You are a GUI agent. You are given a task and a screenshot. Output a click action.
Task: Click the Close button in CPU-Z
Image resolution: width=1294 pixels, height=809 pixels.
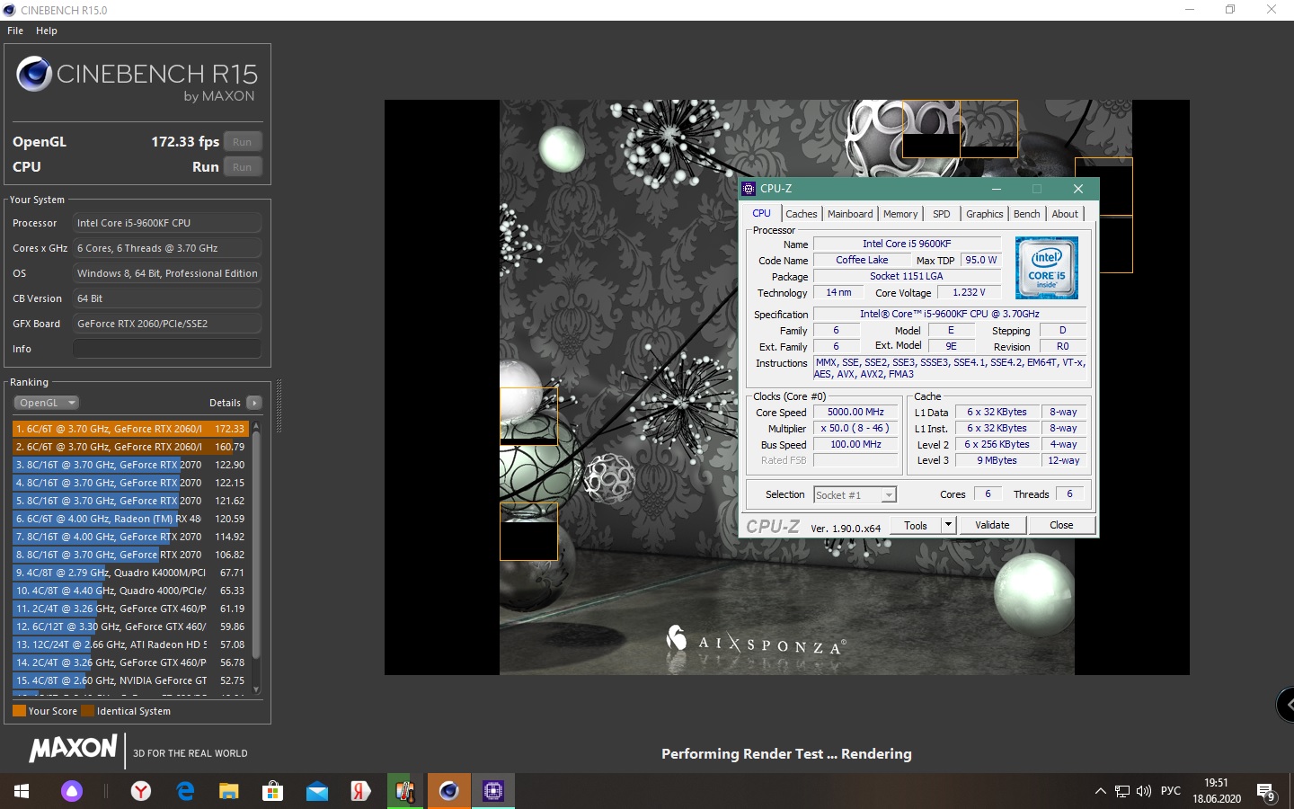(1061, 525)
